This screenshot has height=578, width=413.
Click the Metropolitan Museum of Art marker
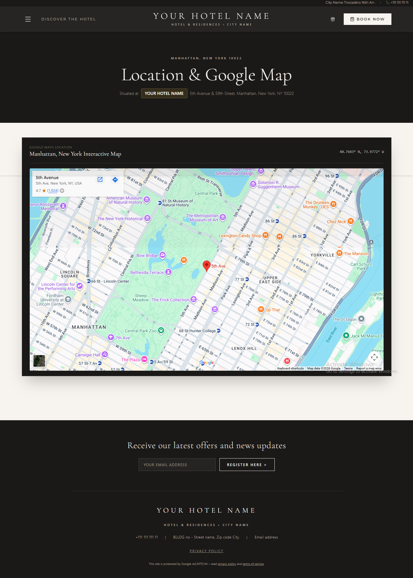pos(223,217)
